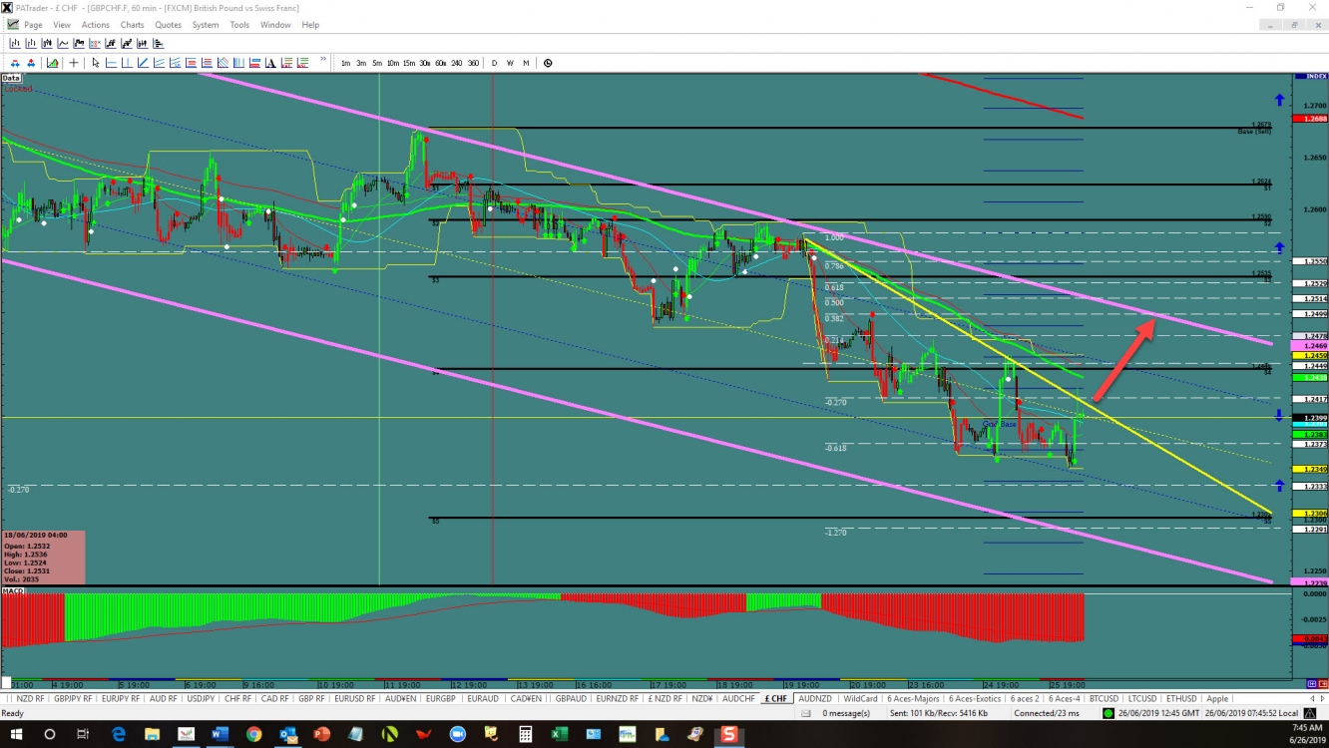Switch to the AUDNZD tab
The width and height of the screenshot is (1329, 748).
(x=814, y=698)
